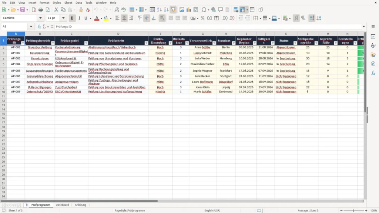Viewport: 379px width, 213px height.
Task: Click zoom out minus button
Action: coord(341,210)
